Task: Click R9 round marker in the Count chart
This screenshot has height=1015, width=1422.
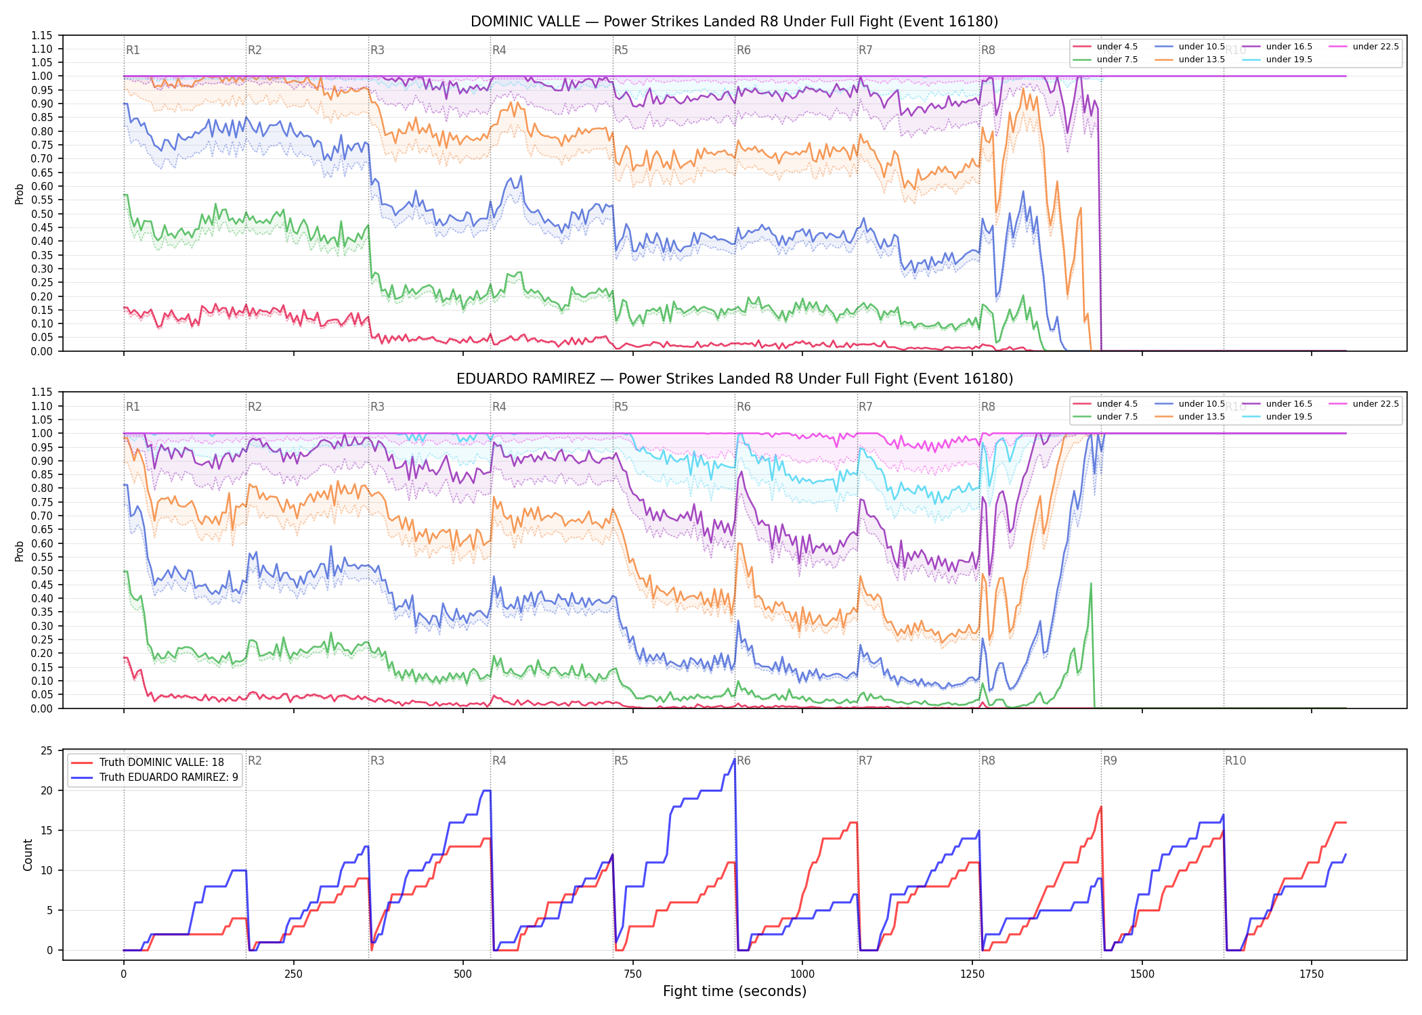Action: click(x=1110, y=761)
